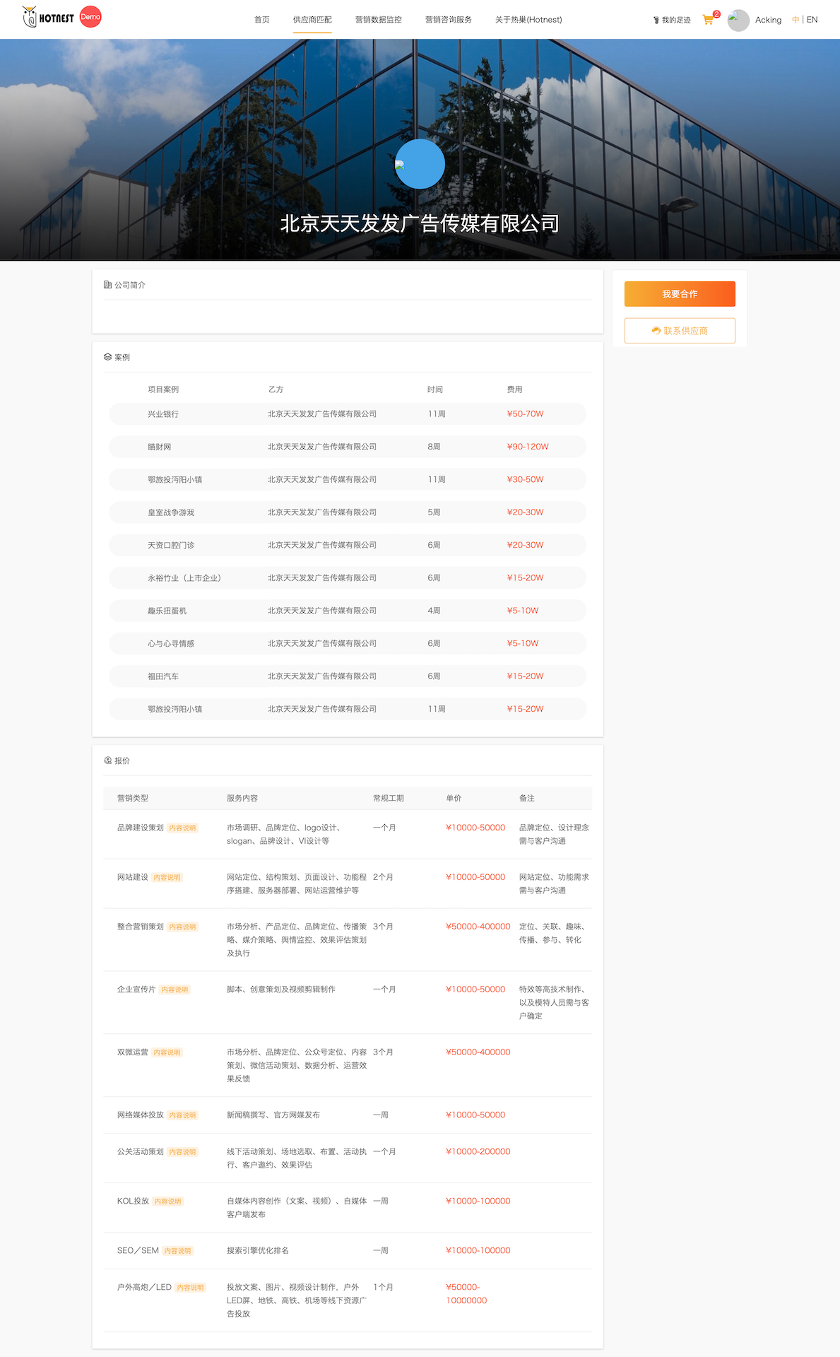840x1357 pixels.
Task: Click the 报价 section icon
Action: (107, 760)
